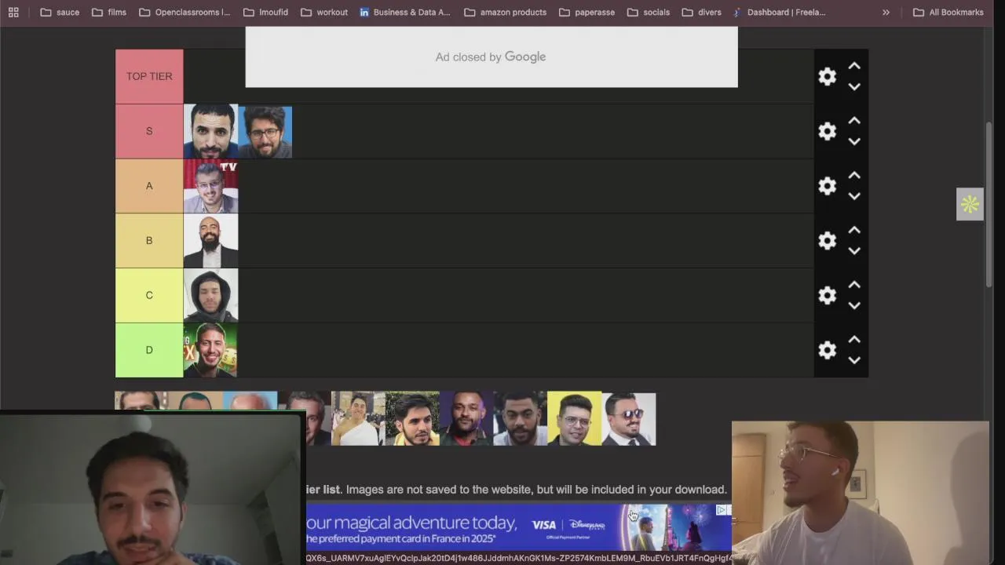Open settings gear for S row
Screen dimensions: 1005x565
pos(827,131)
